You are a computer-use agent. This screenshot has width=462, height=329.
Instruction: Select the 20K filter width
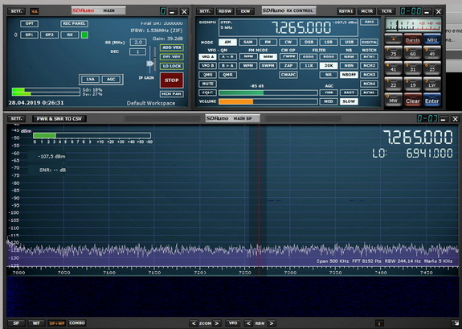click(329, 65)
